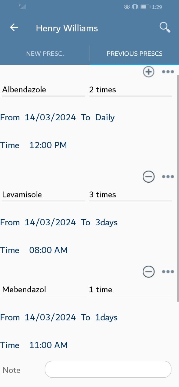Open more options for Albendazole
This screenshot has width=179, height=387.
coord(168,72)
